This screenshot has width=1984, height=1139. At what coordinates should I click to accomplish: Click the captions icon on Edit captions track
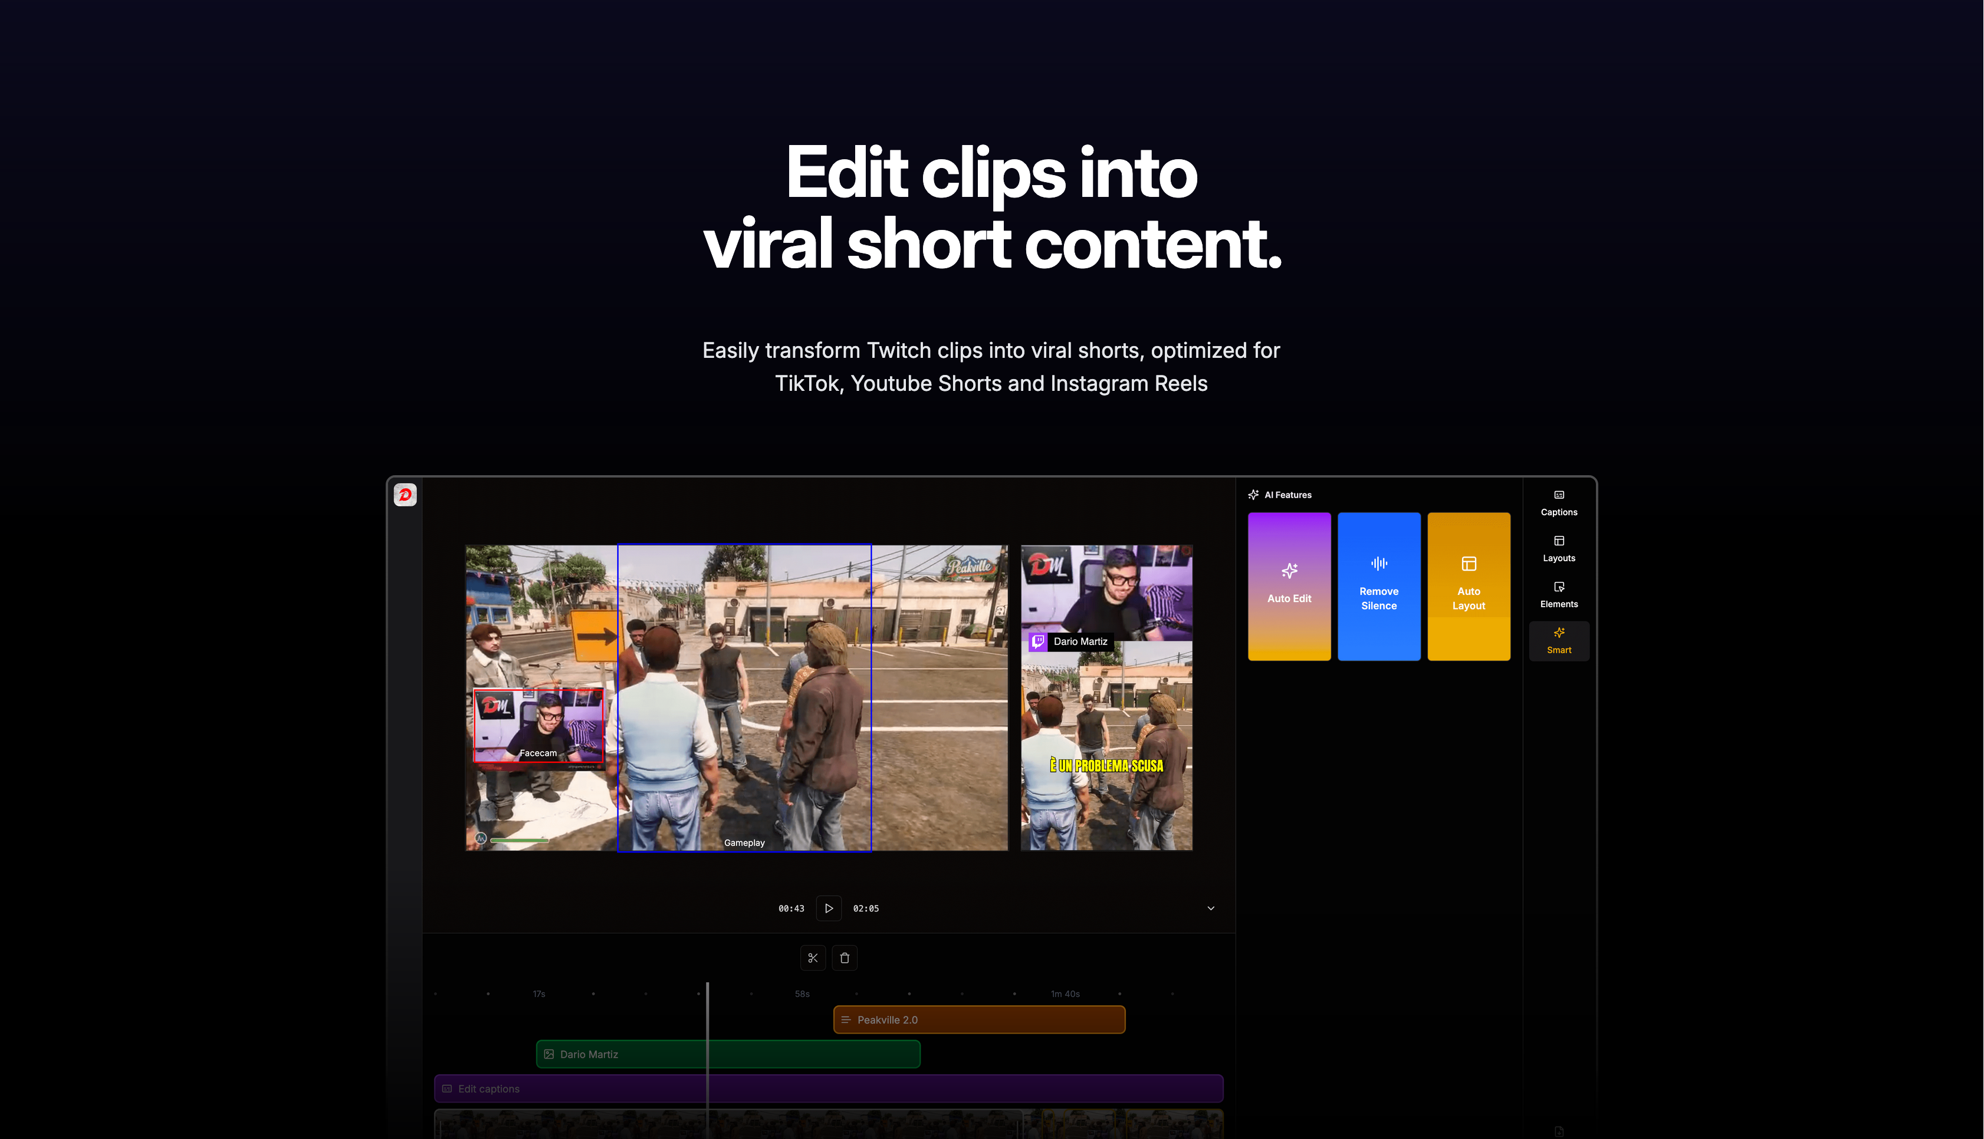point(446,1088)
